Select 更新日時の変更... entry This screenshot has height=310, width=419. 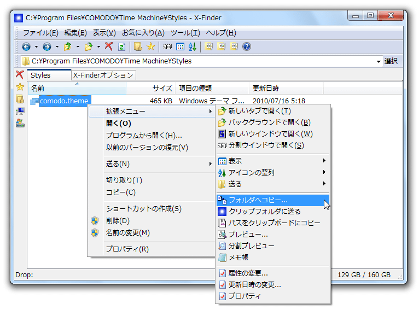272,285
